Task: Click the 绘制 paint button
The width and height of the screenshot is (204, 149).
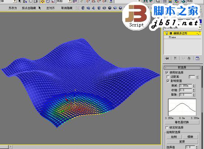Action: click(x=174, y=137)
